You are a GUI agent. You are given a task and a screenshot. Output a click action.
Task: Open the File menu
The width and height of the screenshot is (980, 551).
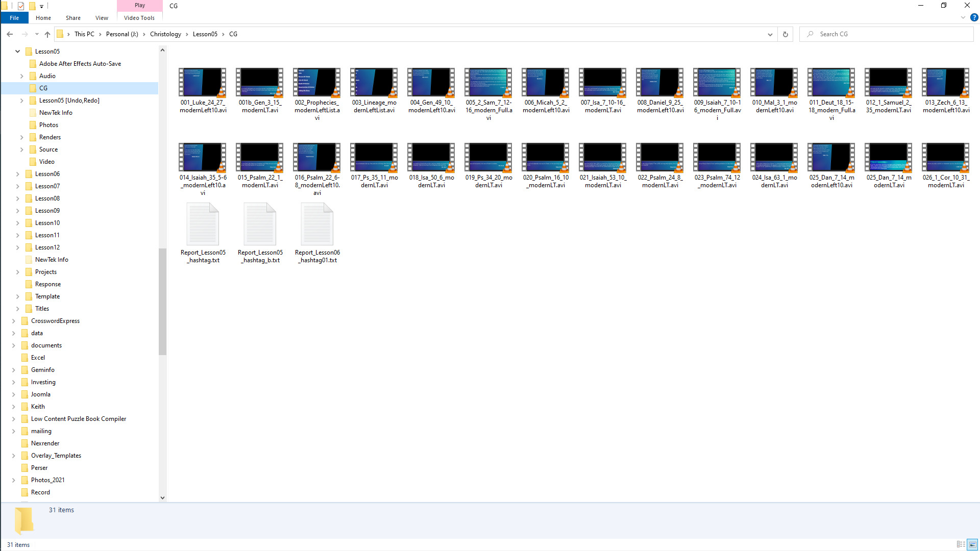click(14, 18)
